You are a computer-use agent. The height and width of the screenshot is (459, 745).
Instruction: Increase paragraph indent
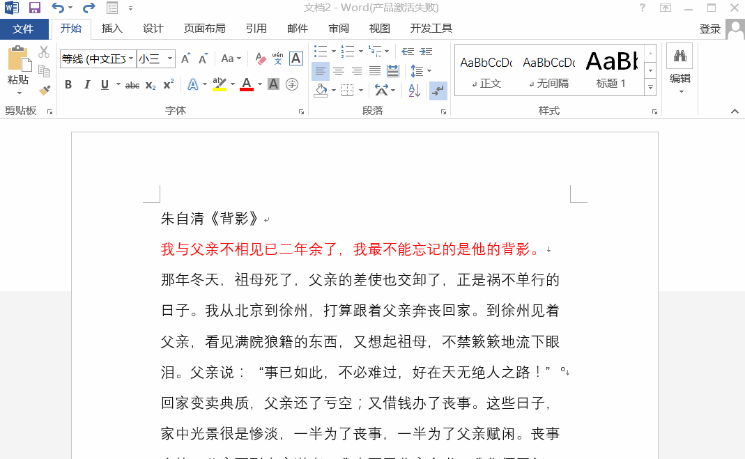[x=427, y=52]
